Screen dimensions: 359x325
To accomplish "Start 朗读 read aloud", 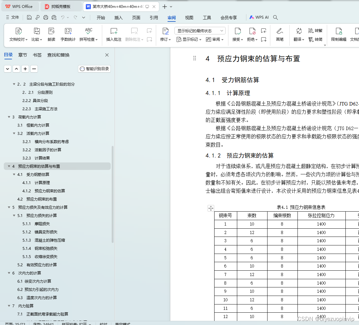I will pos(51,34).
